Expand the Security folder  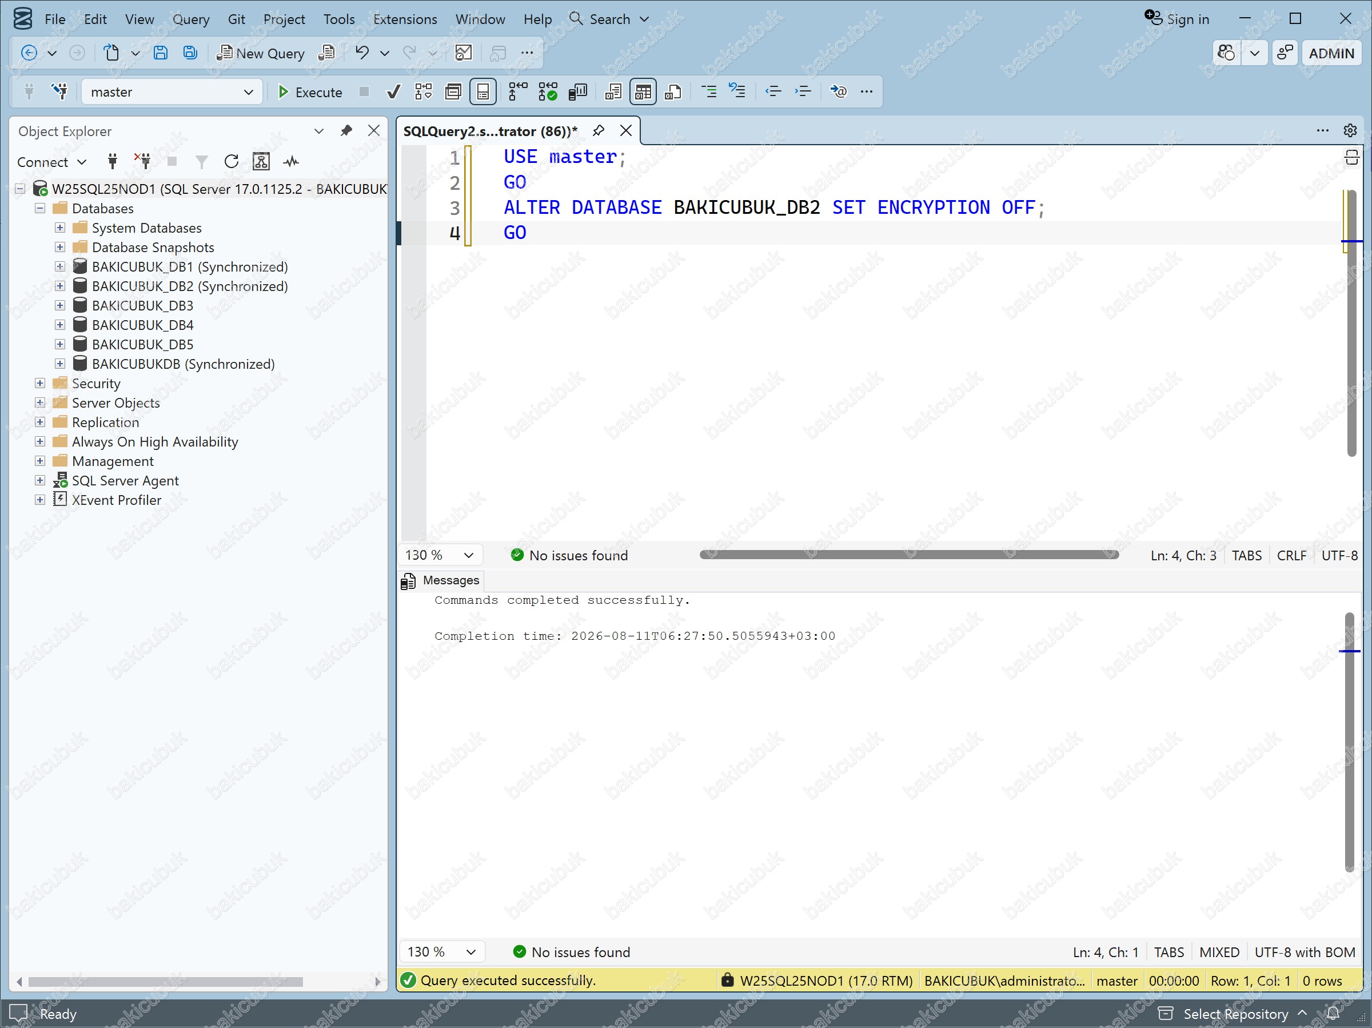coord(39,384)
